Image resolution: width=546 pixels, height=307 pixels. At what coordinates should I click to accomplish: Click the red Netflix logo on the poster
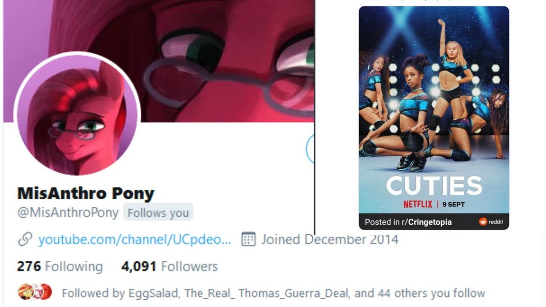(418, 204)
